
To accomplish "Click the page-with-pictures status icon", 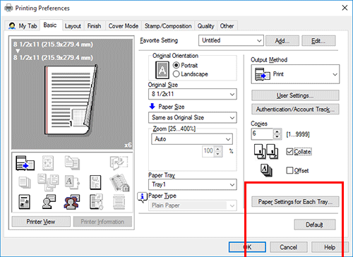I will [x=25, y=202].
